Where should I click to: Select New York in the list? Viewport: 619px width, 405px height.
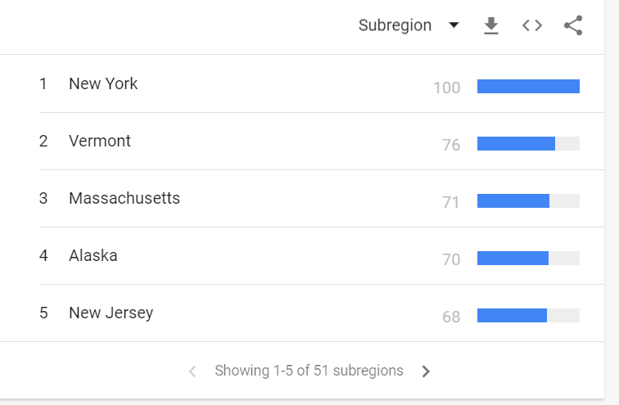pyautogui.click(x=103, y=83)
